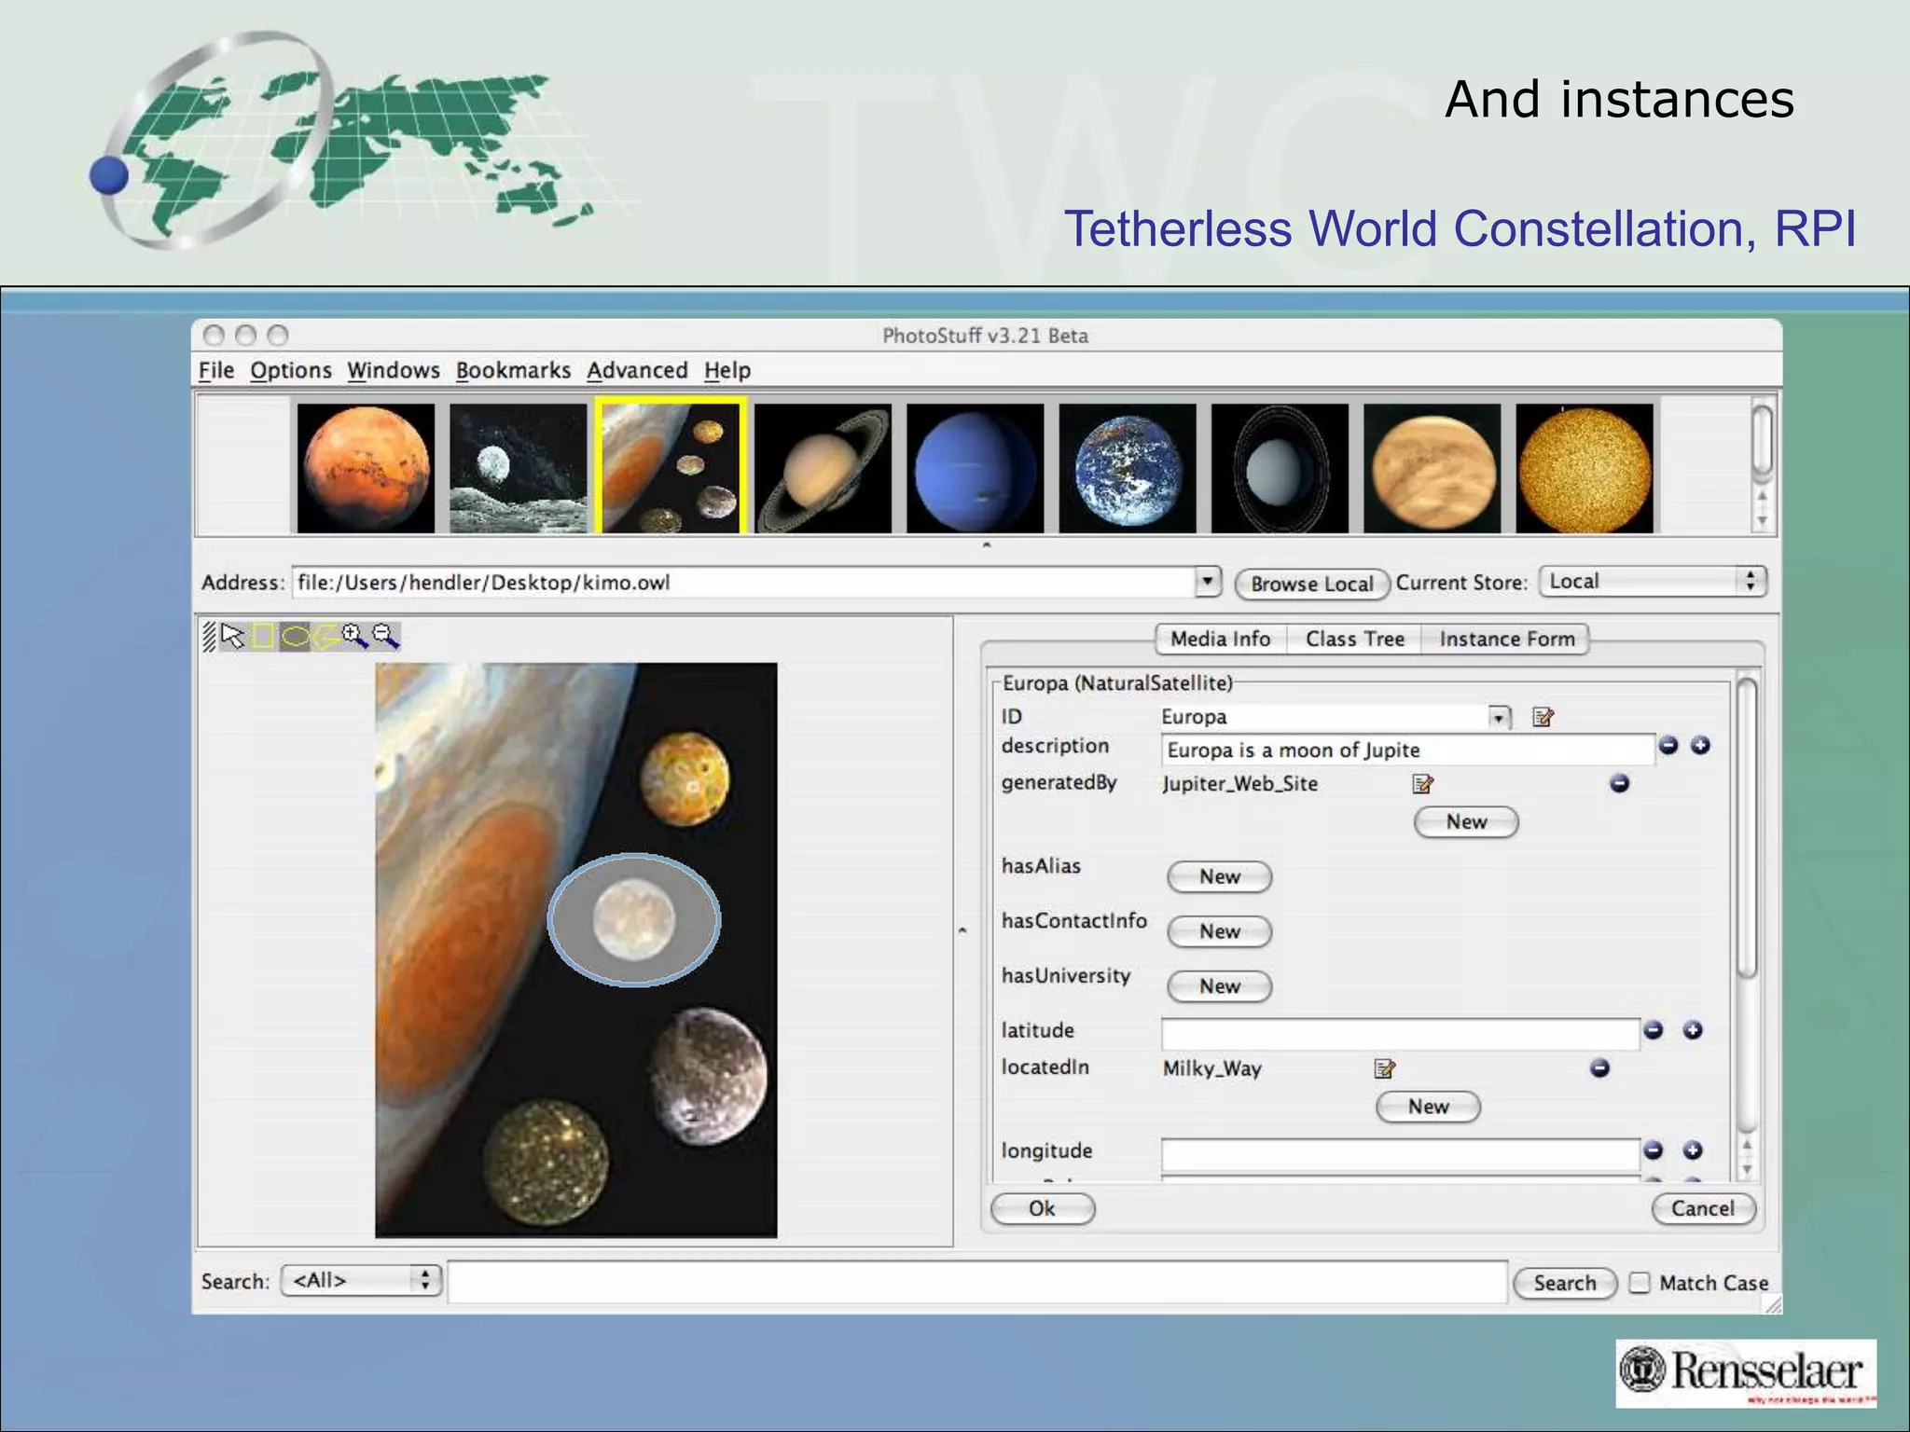
Task: Click the search text input field
Action: coord(977,1282)
